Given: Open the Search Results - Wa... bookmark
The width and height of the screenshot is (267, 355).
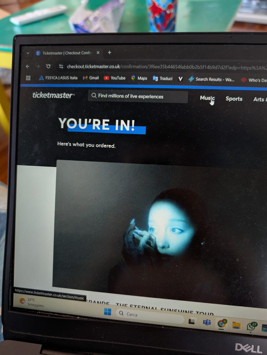Looking at the screenshot, I should click(211, 79).
